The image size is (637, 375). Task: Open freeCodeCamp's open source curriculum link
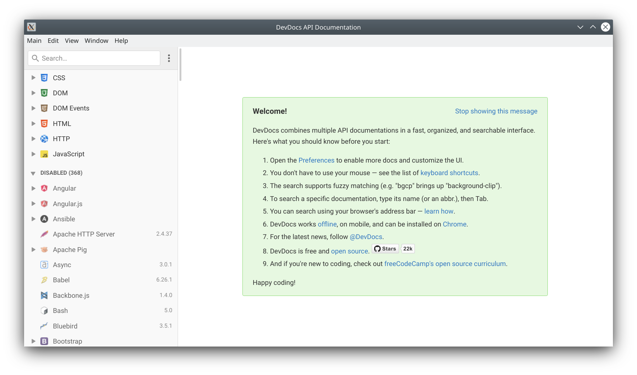(x=445, y=264)
